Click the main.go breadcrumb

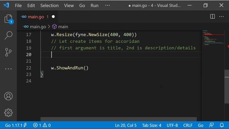pyautogui.click(x=38, y=27)
